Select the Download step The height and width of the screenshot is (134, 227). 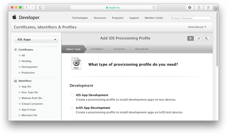point(142,49)
